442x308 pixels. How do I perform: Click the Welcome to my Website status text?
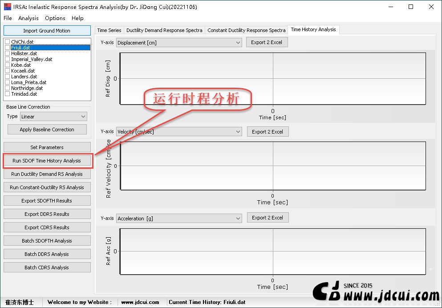click(80, 302)
